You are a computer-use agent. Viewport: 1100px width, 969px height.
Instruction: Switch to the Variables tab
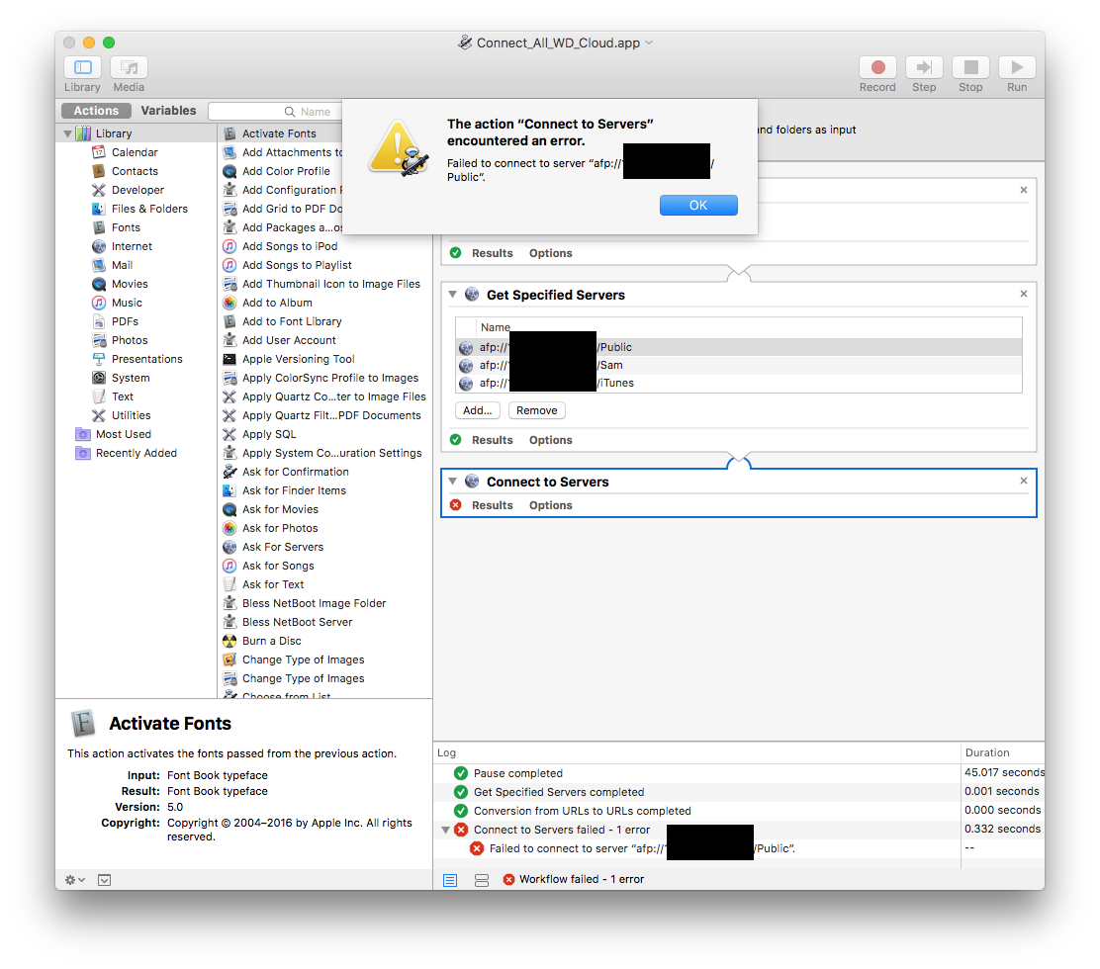pyautogui.click(x=168, y=111)
